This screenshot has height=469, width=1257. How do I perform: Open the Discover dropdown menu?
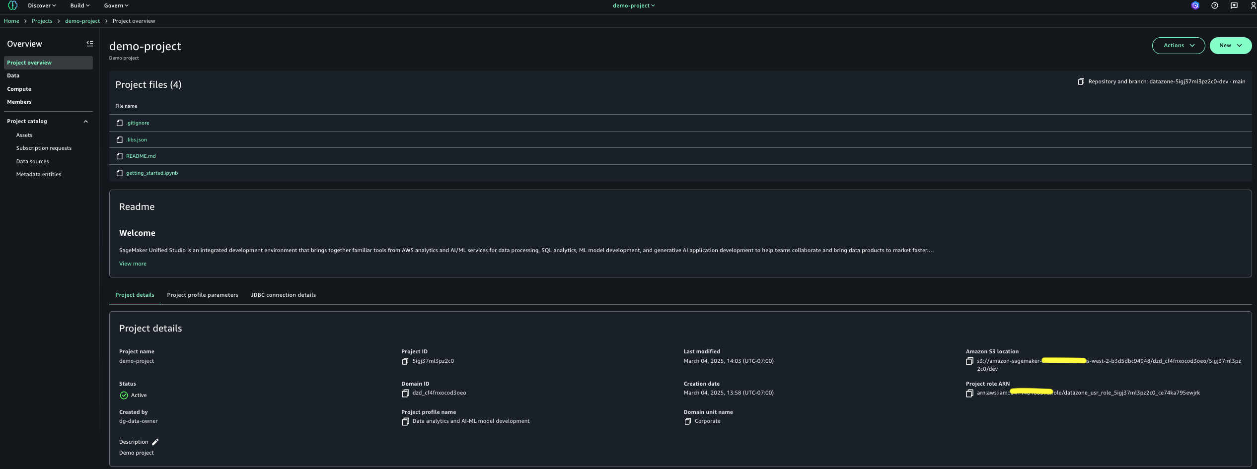click(x=42, y=5)
